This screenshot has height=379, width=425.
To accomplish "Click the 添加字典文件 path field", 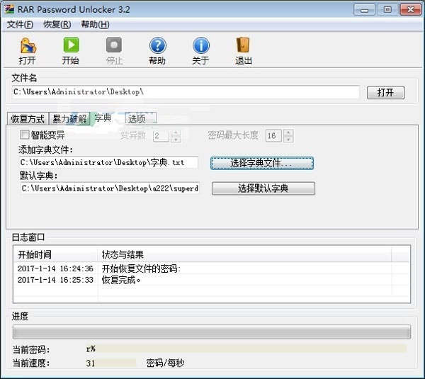I will click(108, 162).
